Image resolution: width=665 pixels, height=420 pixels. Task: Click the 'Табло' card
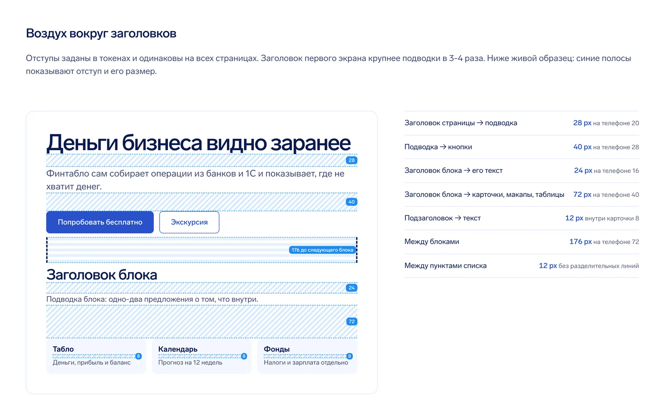[96, 356]
